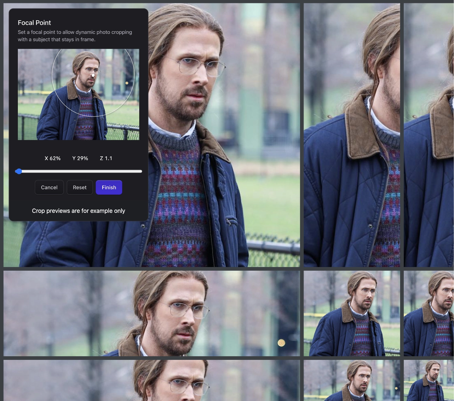
Task: Click the 'Crop previews are for example only' text
Action: [x=79, y=211]
